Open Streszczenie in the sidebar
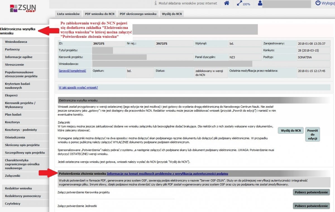The width and height of the screenshot is (335, 212). click(25, 65)
